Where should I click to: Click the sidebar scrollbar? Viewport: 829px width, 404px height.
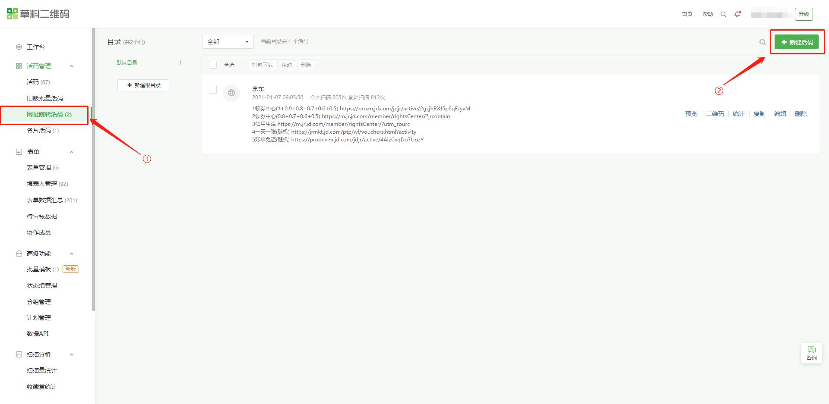click(x=93, y=169)
